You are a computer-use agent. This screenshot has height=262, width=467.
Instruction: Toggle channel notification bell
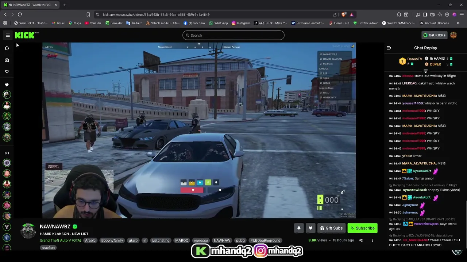299,228
